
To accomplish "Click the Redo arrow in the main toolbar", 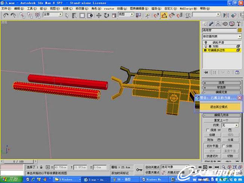I will point(14,15).
